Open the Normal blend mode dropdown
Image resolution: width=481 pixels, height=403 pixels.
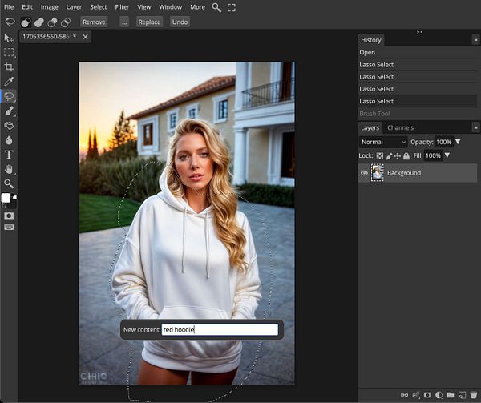tap(383, 142)
